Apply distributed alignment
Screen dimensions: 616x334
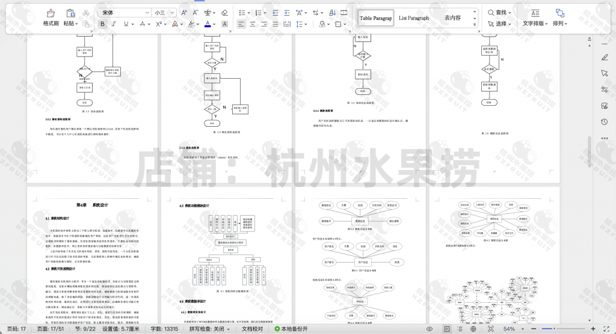pos(287,24)
